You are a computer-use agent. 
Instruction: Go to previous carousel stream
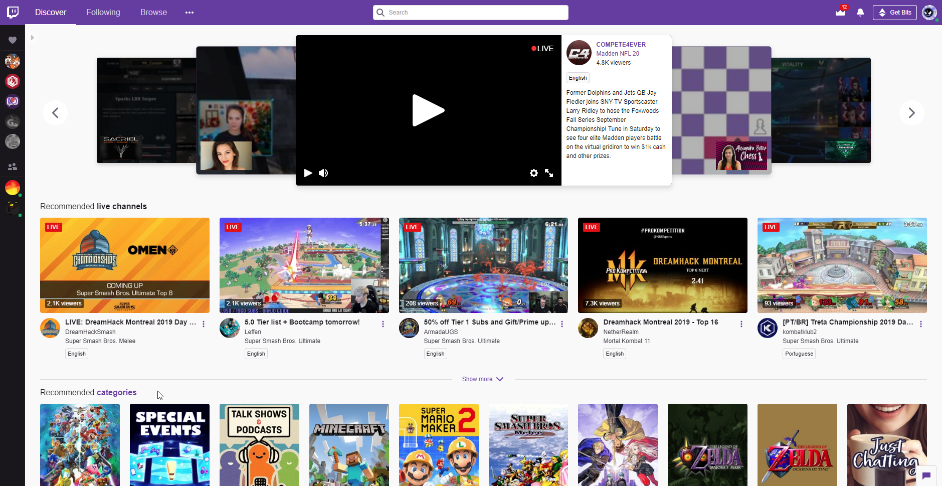(55, 113)
